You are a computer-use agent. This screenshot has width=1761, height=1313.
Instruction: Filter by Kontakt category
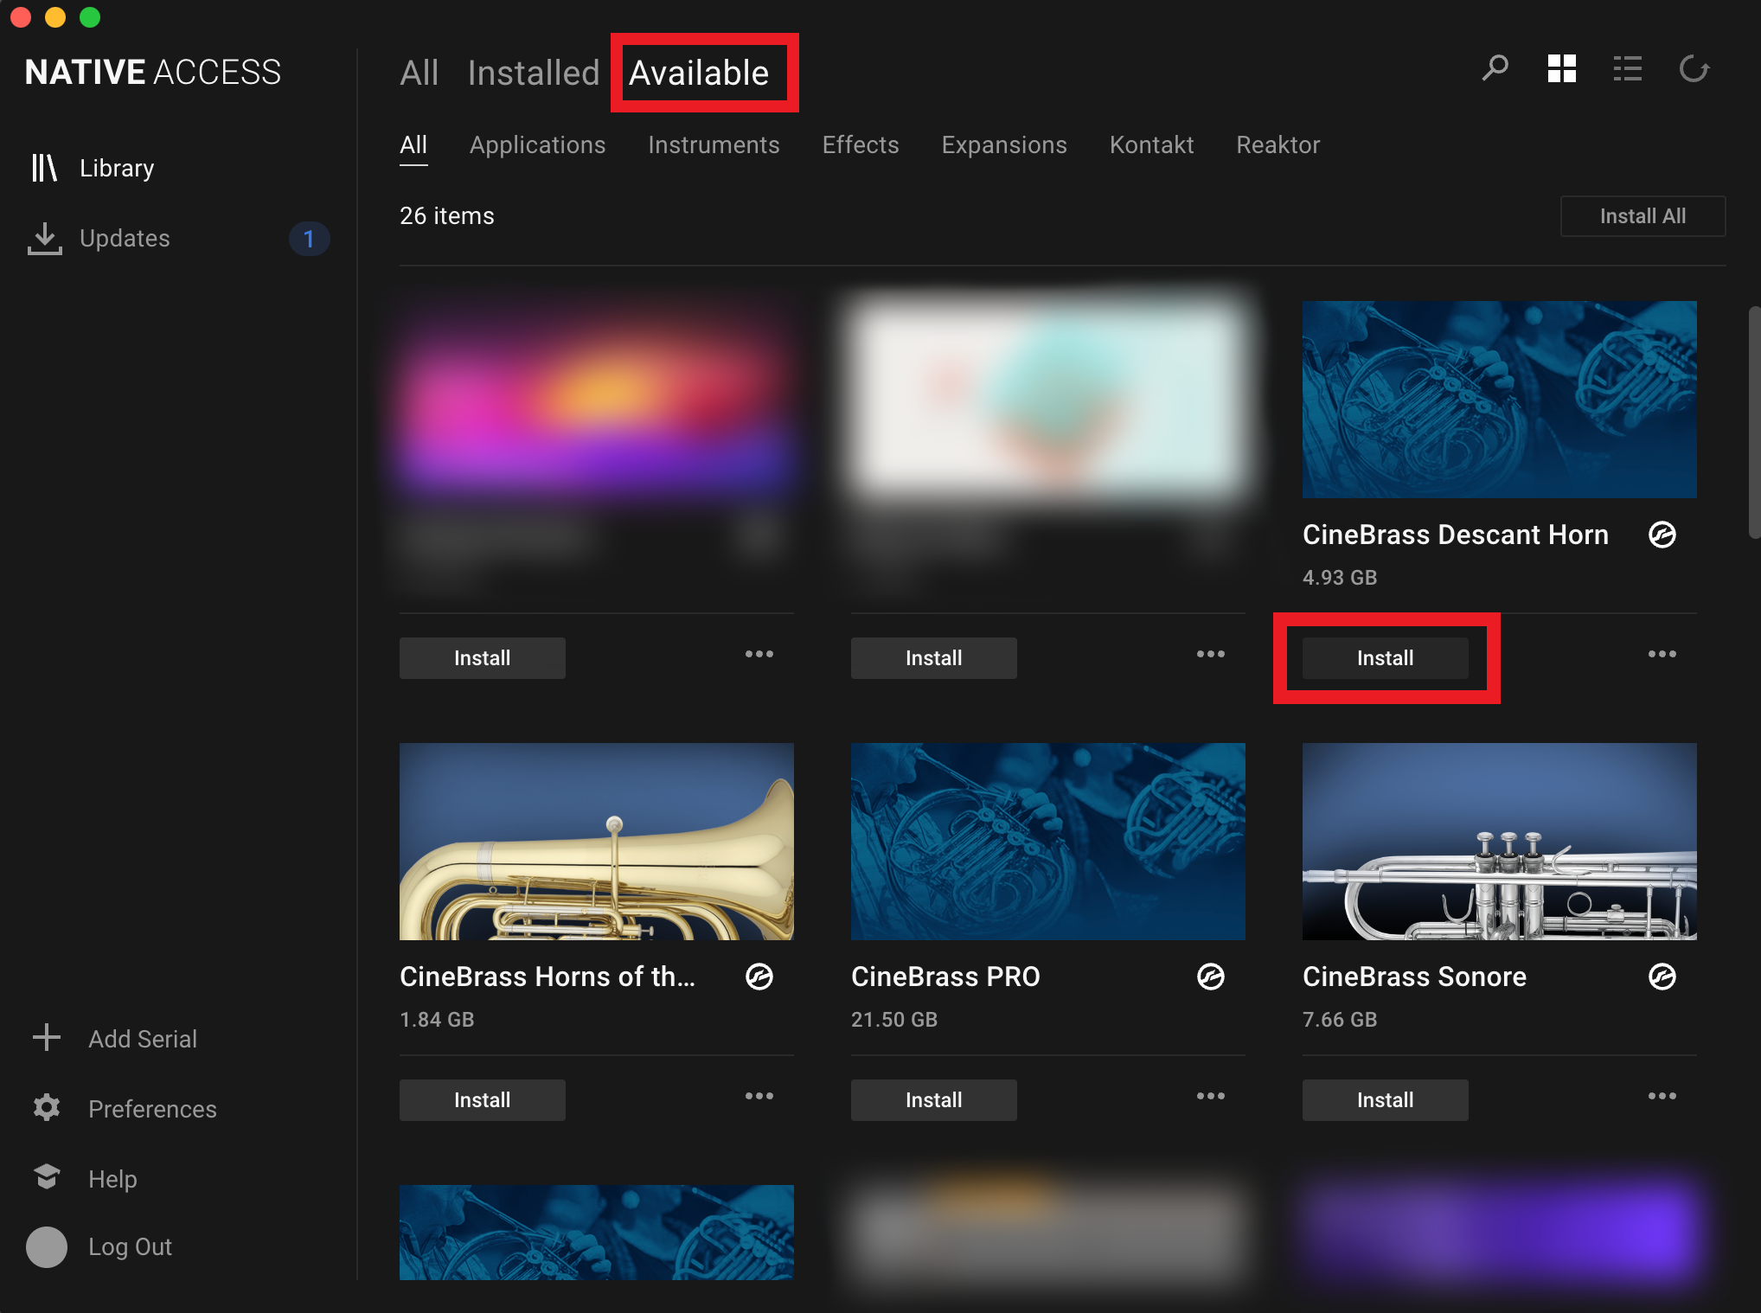1151,144
